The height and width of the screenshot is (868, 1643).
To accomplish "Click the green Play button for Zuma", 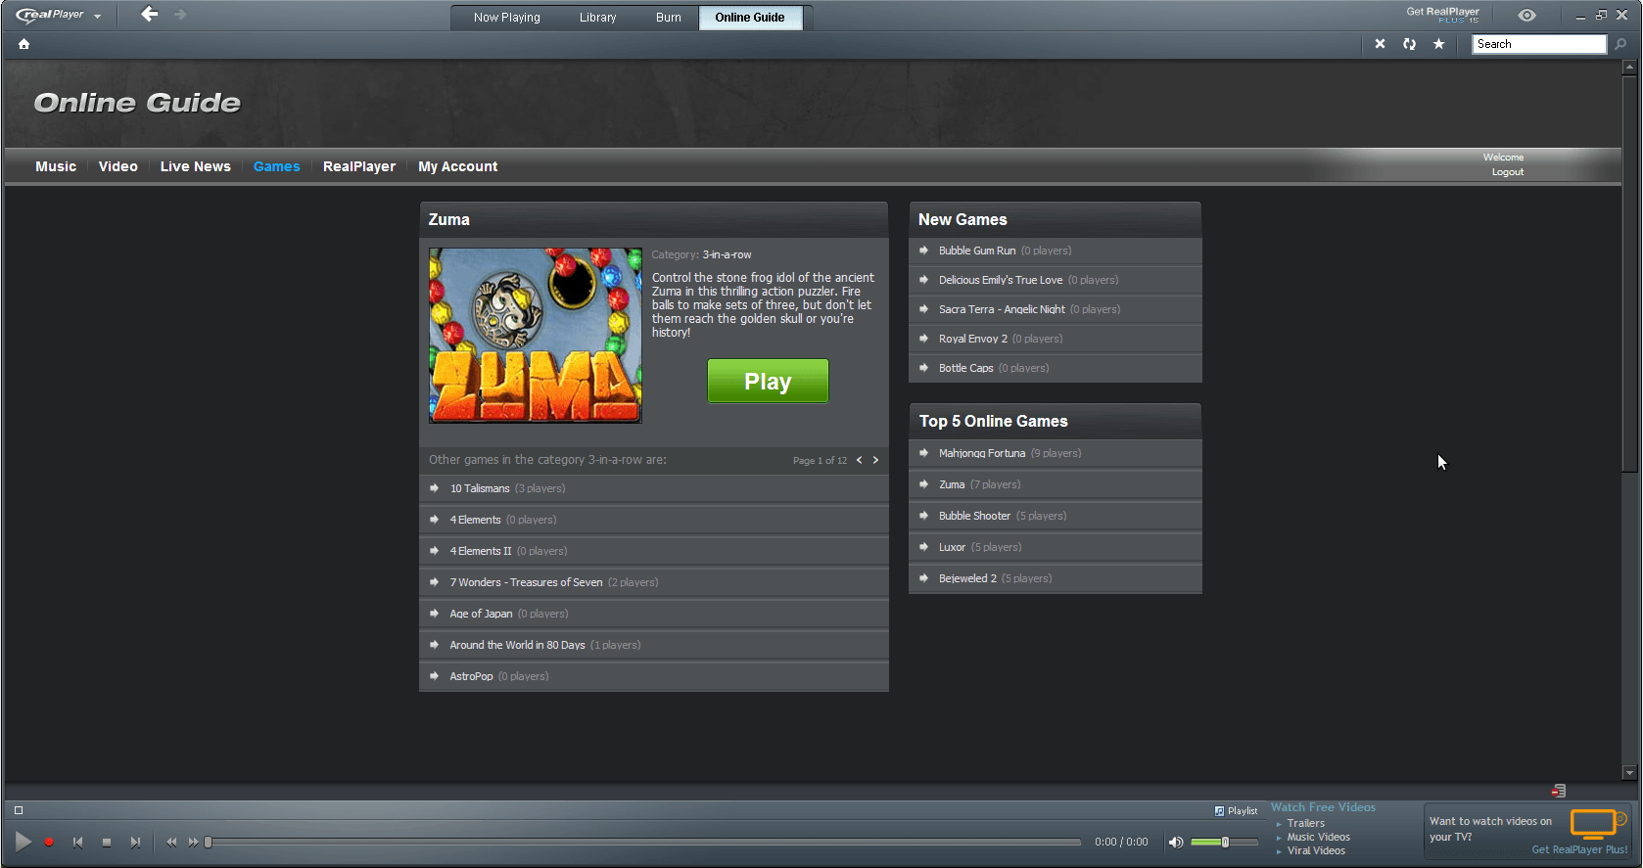I will point(768,381).
